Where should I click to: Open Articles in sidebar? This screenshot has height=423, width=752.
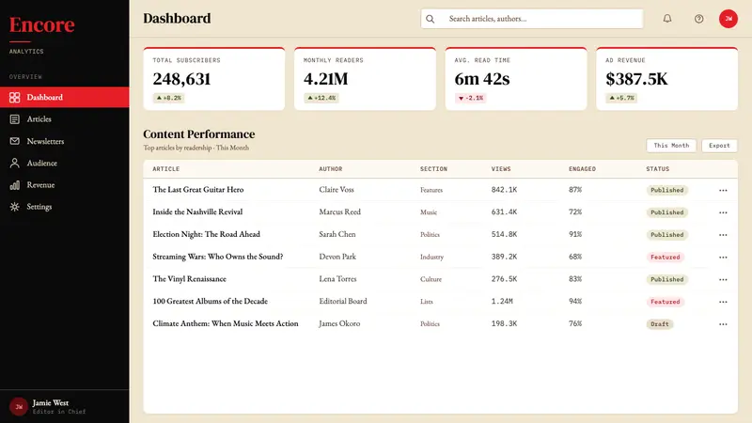[x=64, y=119]
